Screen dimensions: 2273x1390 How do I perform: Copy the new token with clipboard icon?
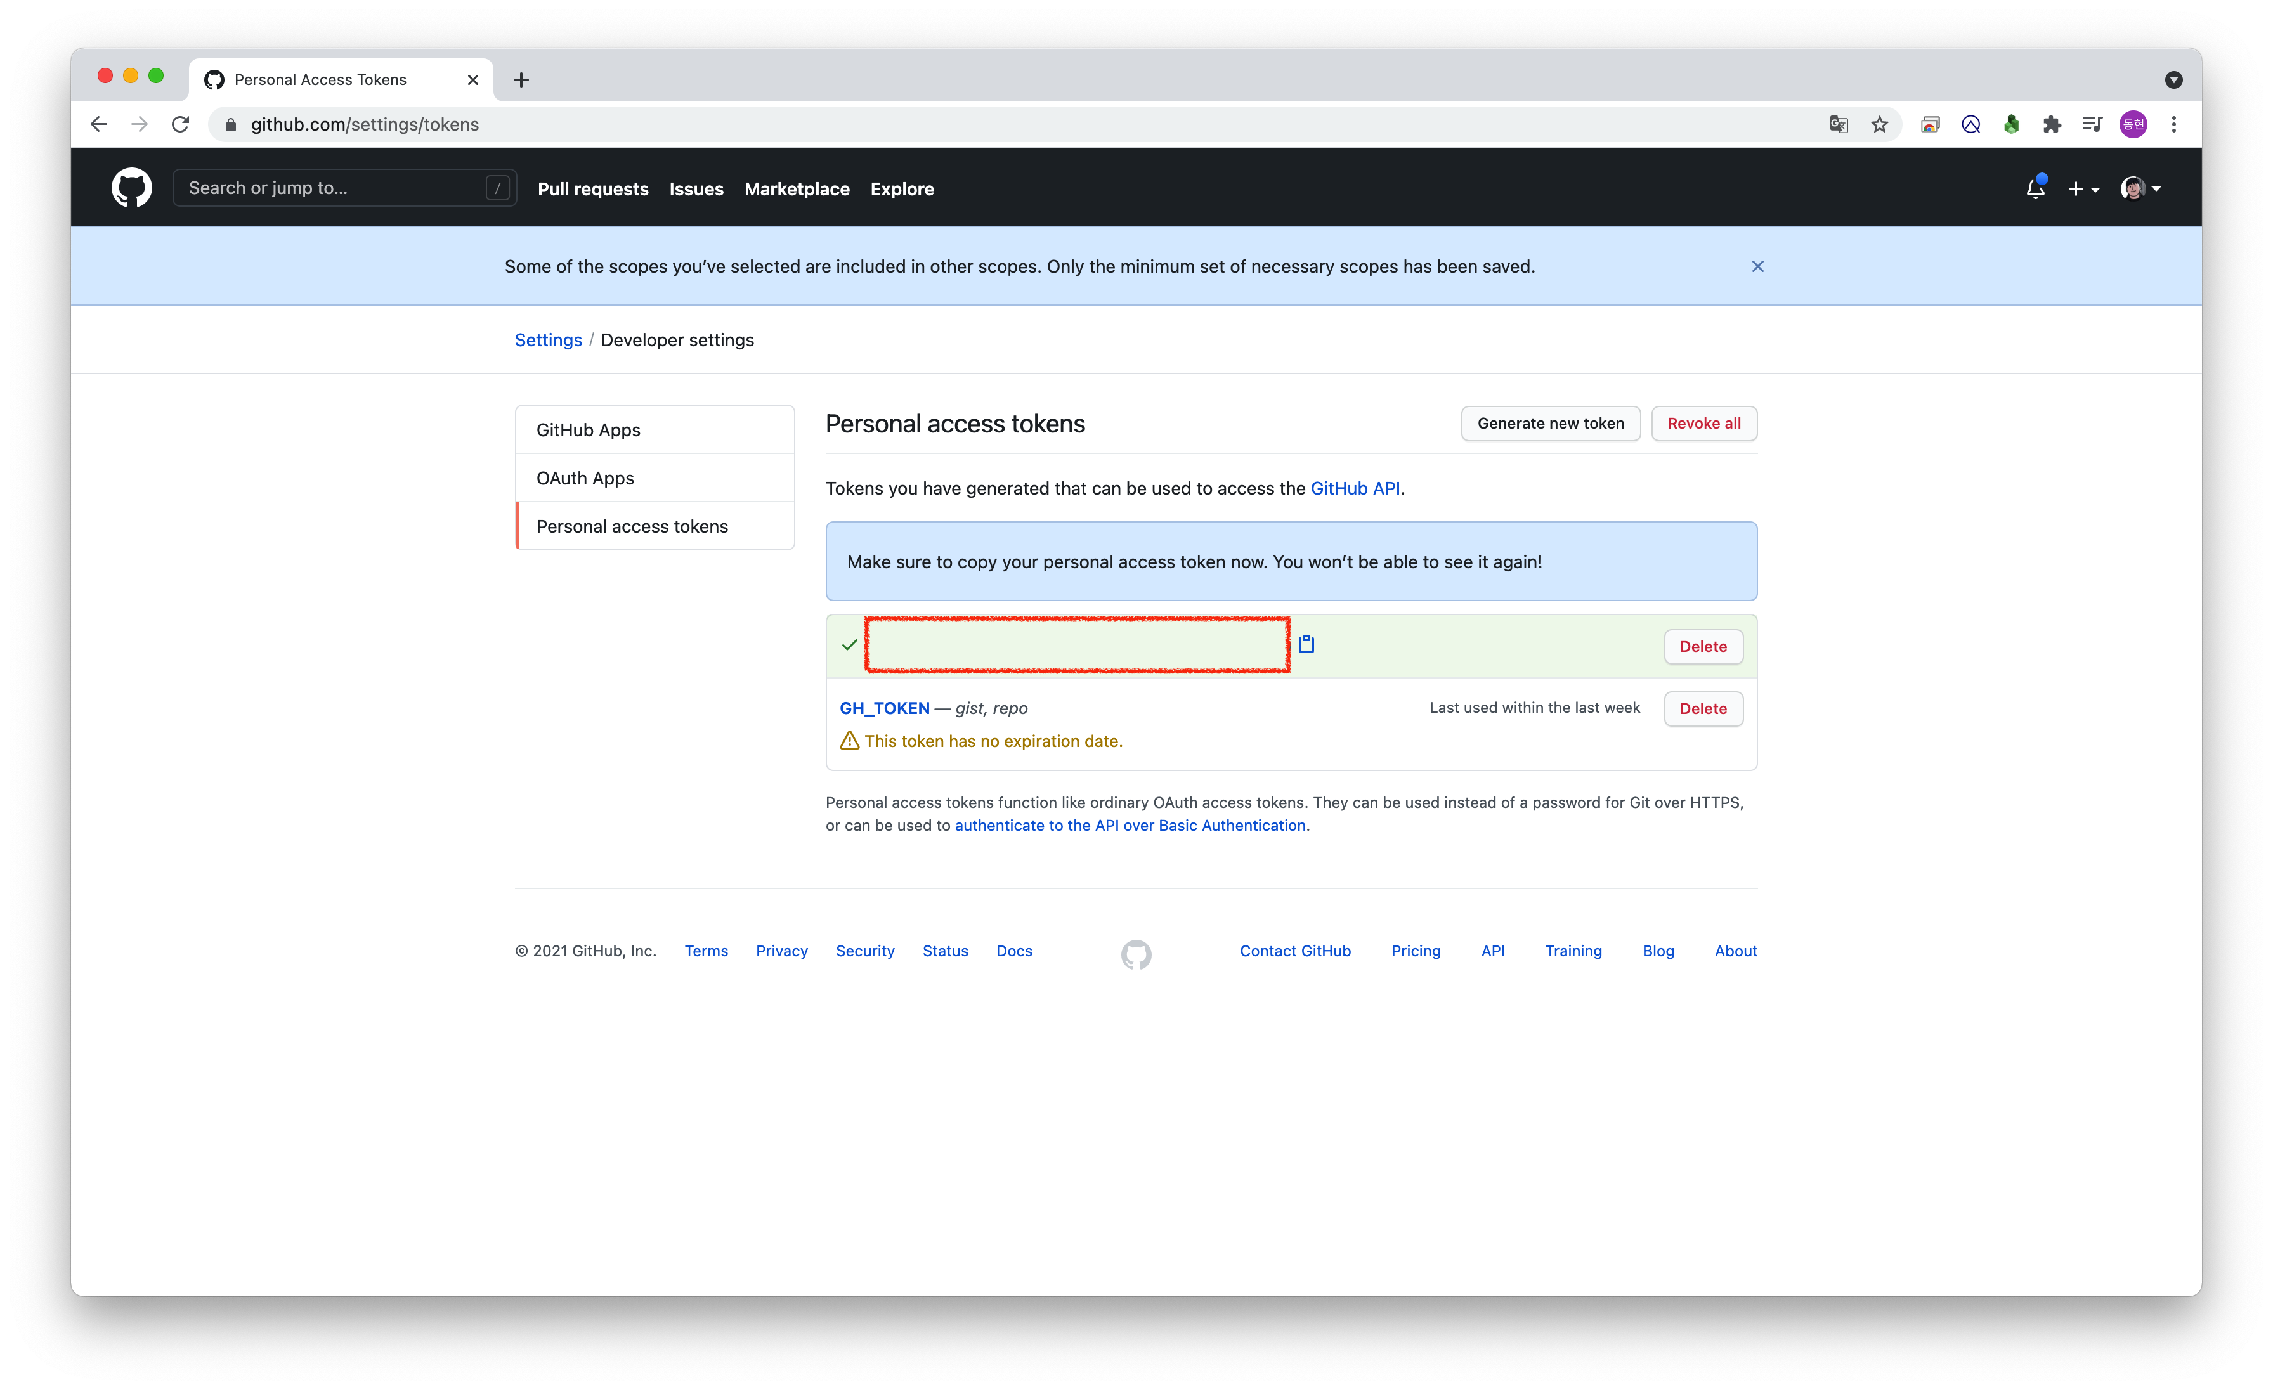[1306, 645]
